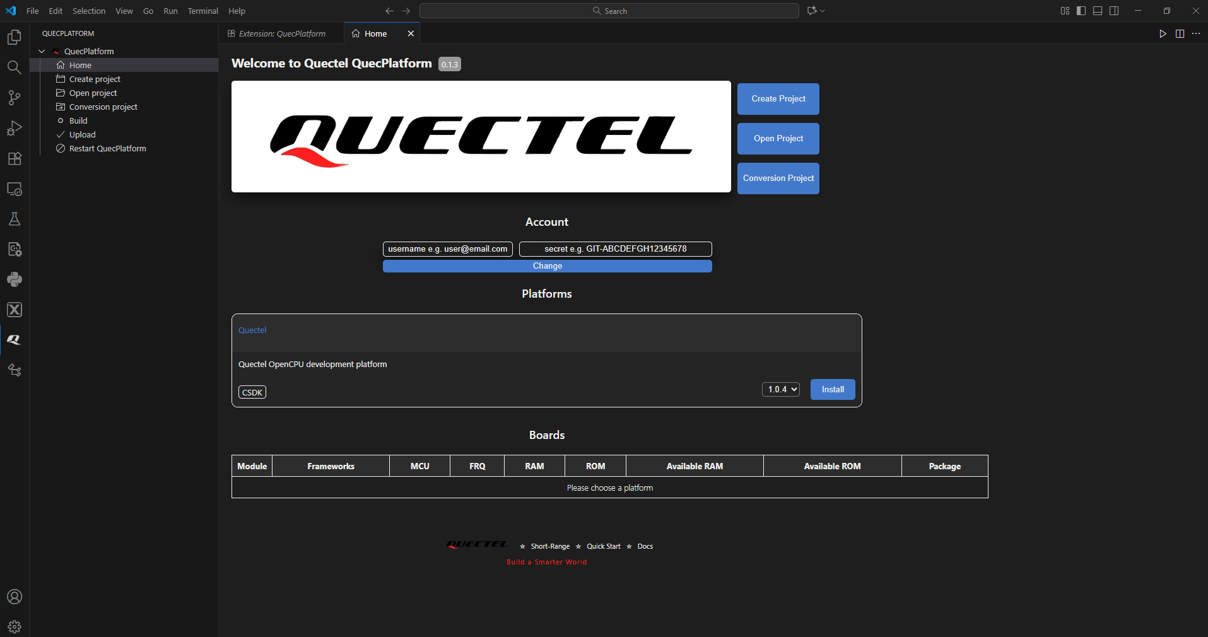Open Source Control view
The image size is (1208, 637).
15,98
